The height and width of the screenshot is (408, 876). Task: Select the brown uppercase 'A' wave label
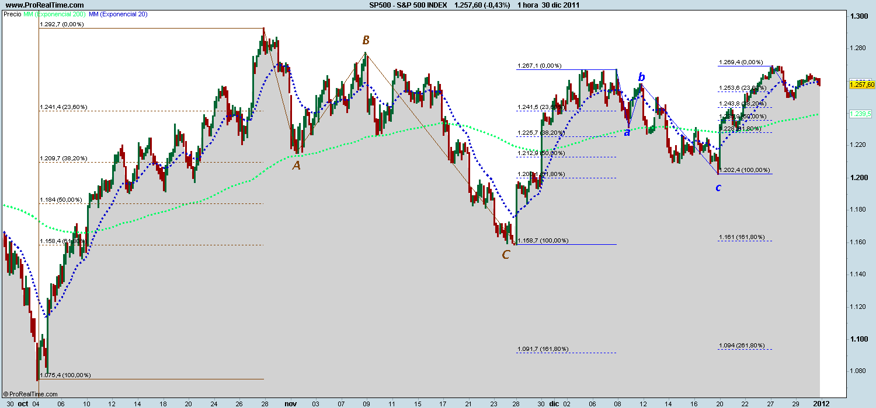point(296,166)
